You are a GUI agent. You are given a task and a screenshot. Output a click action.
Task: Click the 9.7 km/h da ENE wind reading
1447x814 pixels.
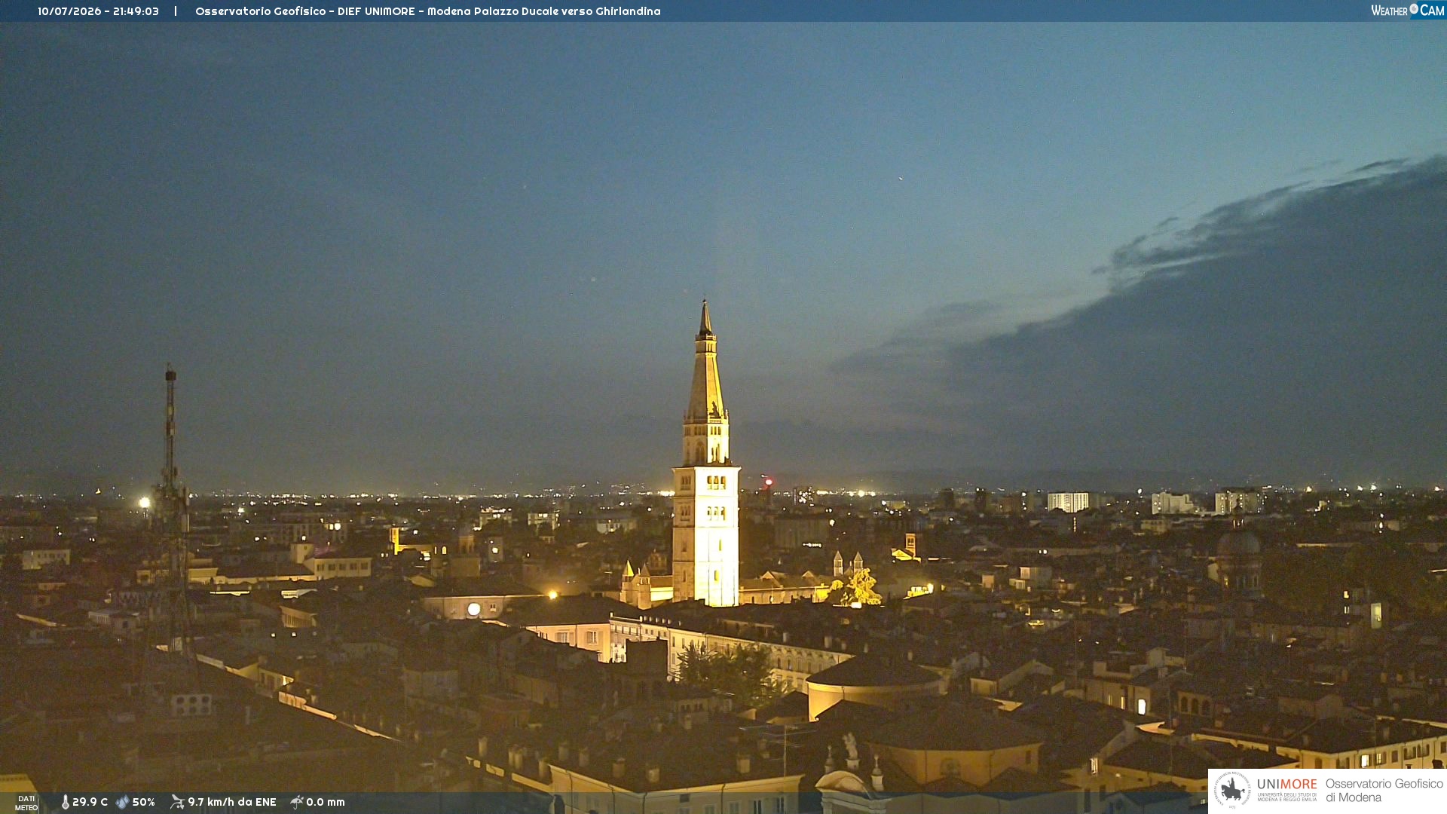pyautogui.click(x=232, y=802)
